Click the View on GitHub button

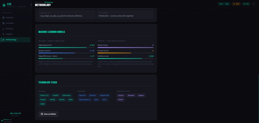[48, 114]
